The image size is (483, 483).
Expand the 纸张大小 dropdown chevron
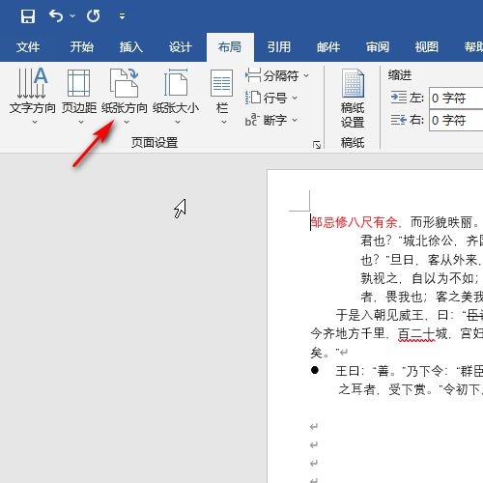[x=178, y=122]
